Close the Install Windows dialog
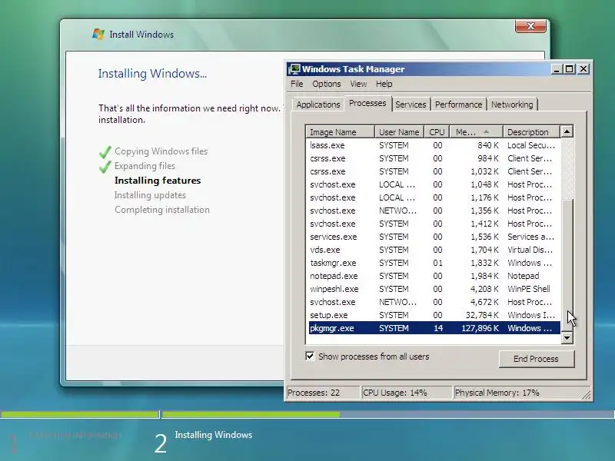Screen dimensions: 615x461 pos(530,26)
